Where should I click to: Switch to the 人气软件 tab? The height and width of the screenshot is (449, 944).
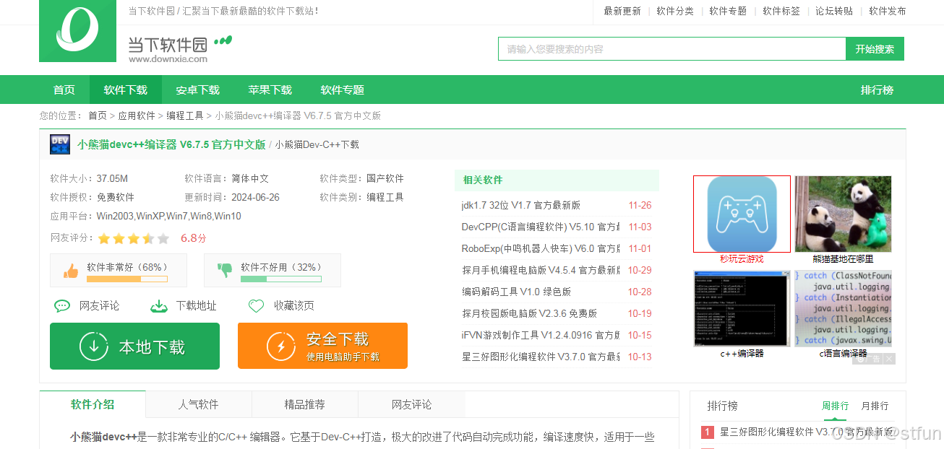(199, 404)
